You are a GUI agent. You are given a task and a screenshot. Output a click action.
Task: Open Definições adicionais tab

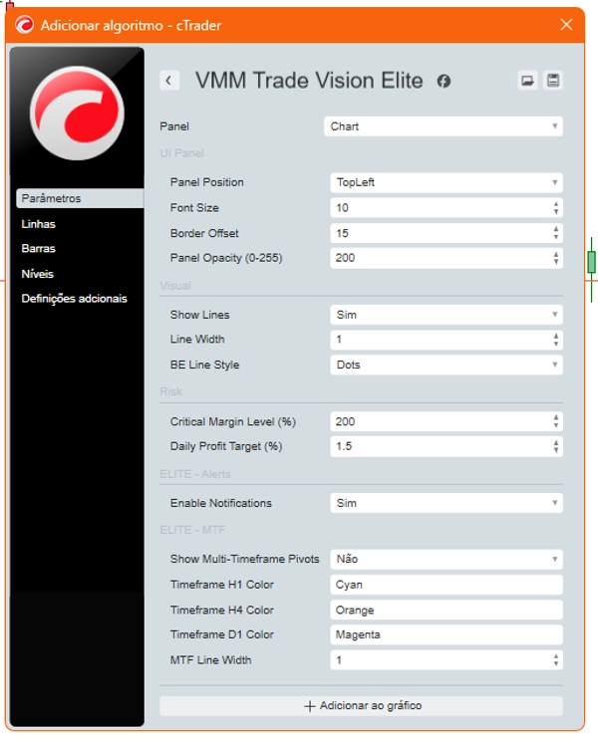(x=74, y=299)
